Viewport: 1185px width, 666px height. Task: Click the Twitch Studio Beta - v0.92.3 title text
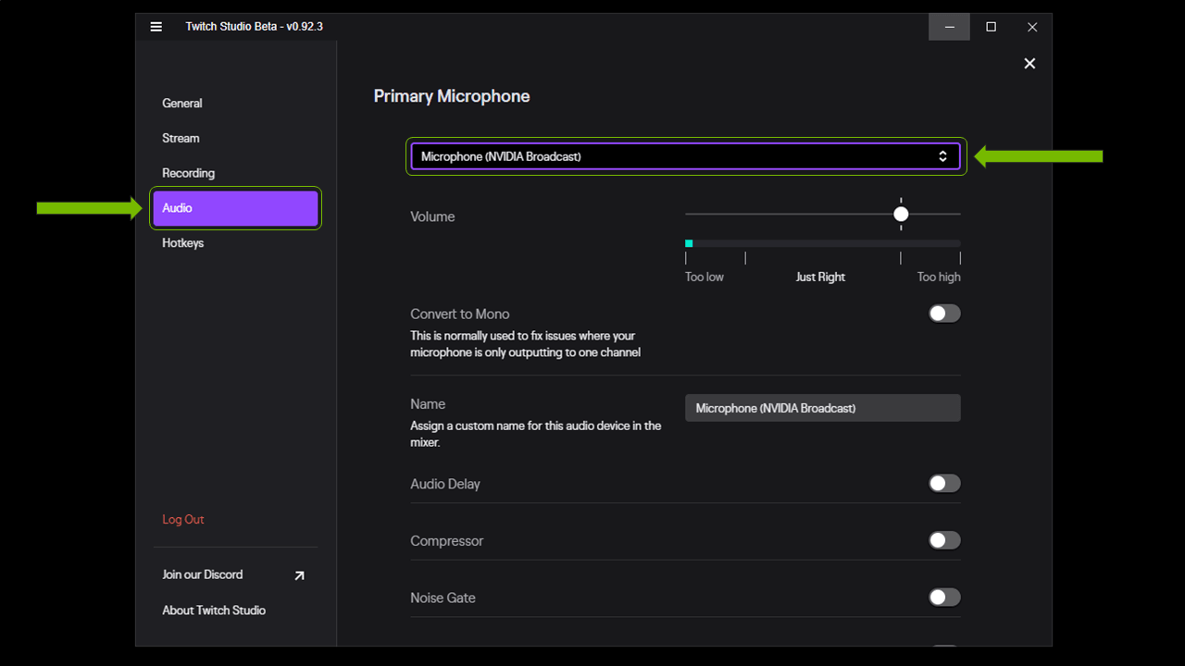(x=254, y=27)
